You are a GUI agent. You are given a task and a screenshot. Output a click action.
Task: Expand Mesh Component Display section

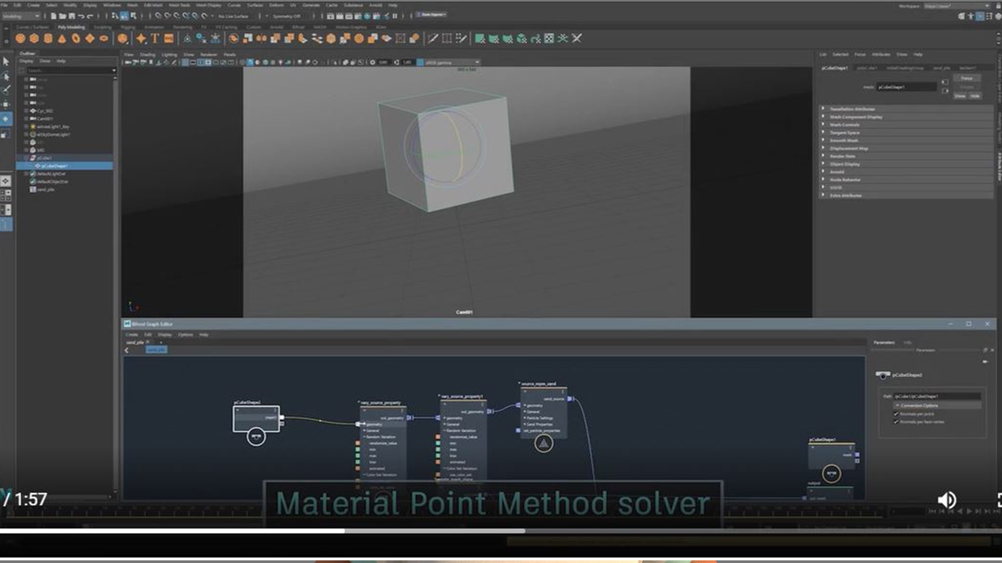(906, 117)
